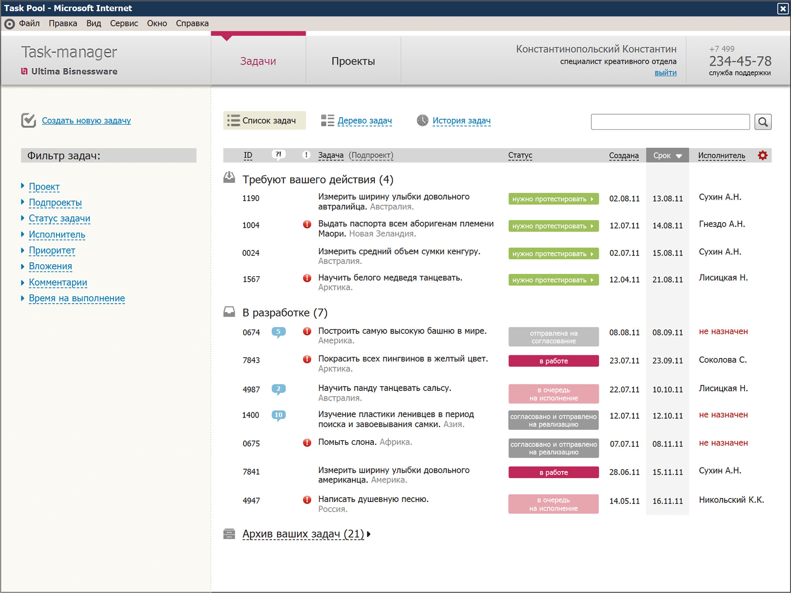Click the checkmark icon for new task

[29, 120]
